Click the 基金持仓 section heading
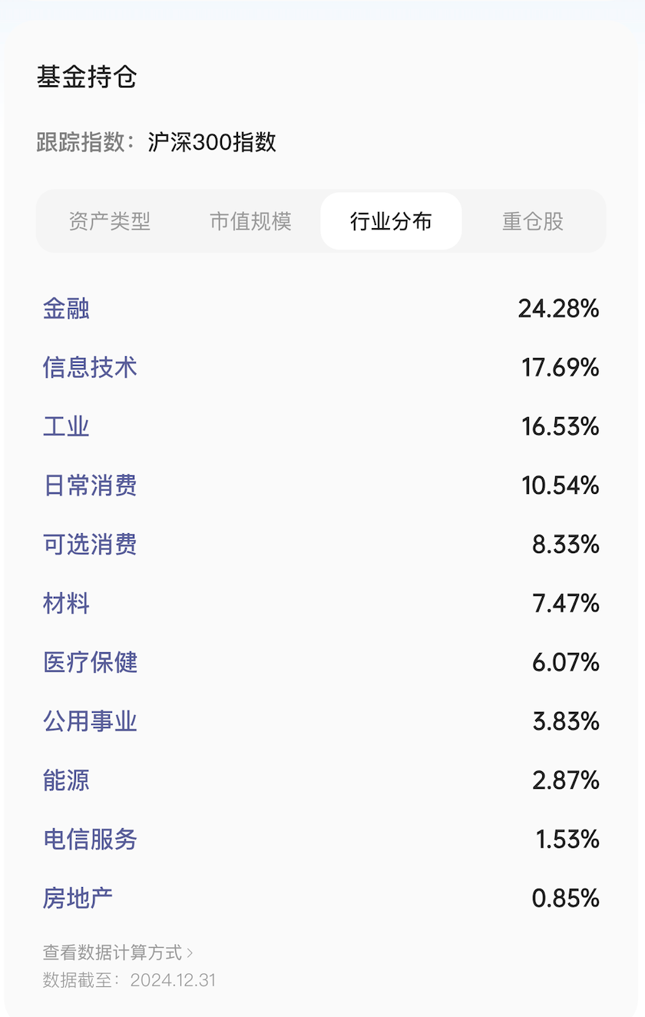Image resolution: width=645 pixels, height=1017 pixels. [x=87, y=77]
